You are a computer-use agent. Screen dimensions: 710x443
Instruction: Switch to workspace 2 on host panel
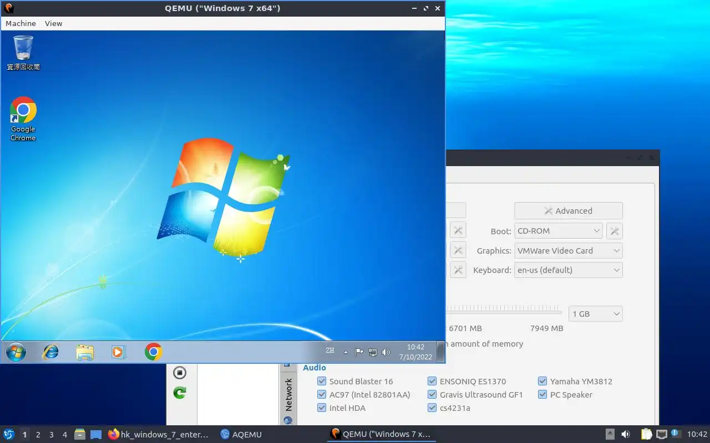(38, 435)
